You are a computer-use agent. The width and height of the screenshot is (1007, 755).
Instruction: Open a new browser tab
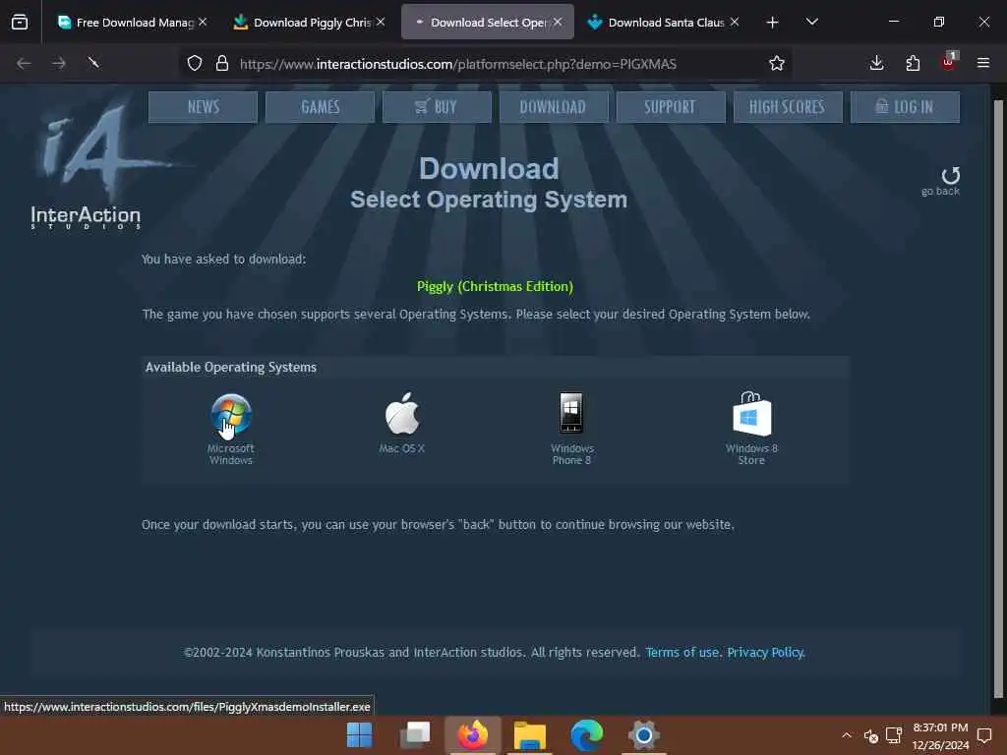773,23
